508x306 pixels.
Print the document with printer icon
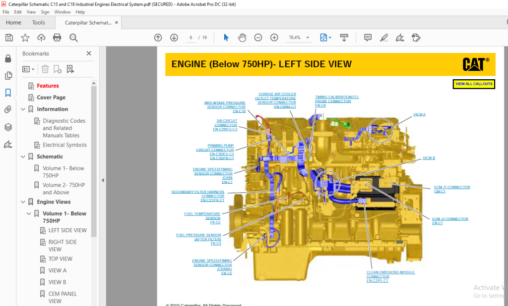pyautogui.click(x=57, y=38)
